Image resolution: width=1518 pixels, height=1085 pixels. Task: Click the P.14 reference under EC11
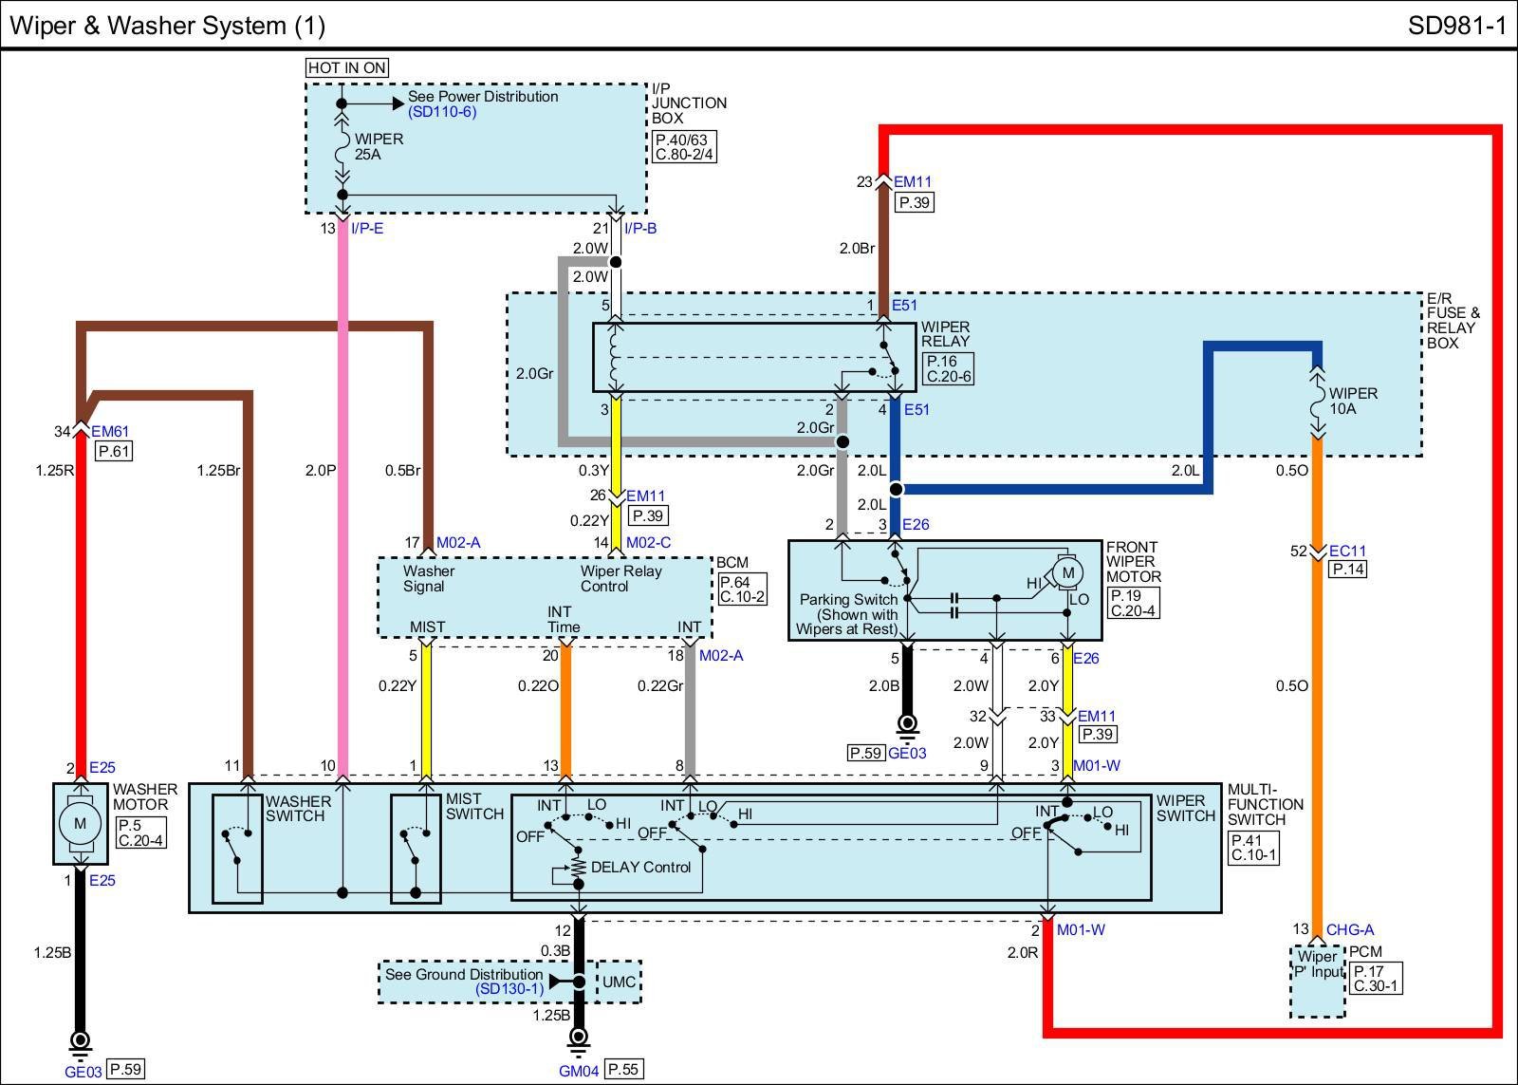tap(1347, 570)
